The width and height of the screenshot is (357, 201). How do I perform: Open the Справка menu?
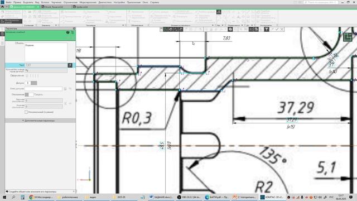(155, 2)
